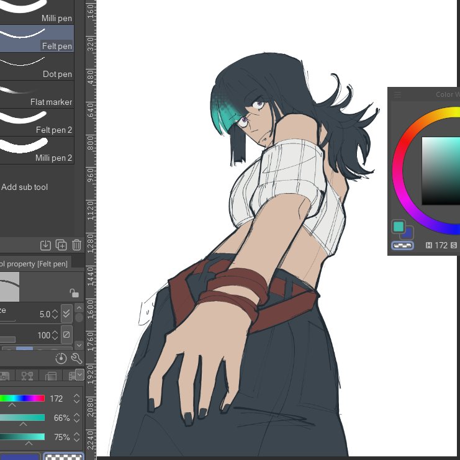Choose the Milli pen 2 sub tool
This screenshot has width=460, height=460.
tap(37, 150)
